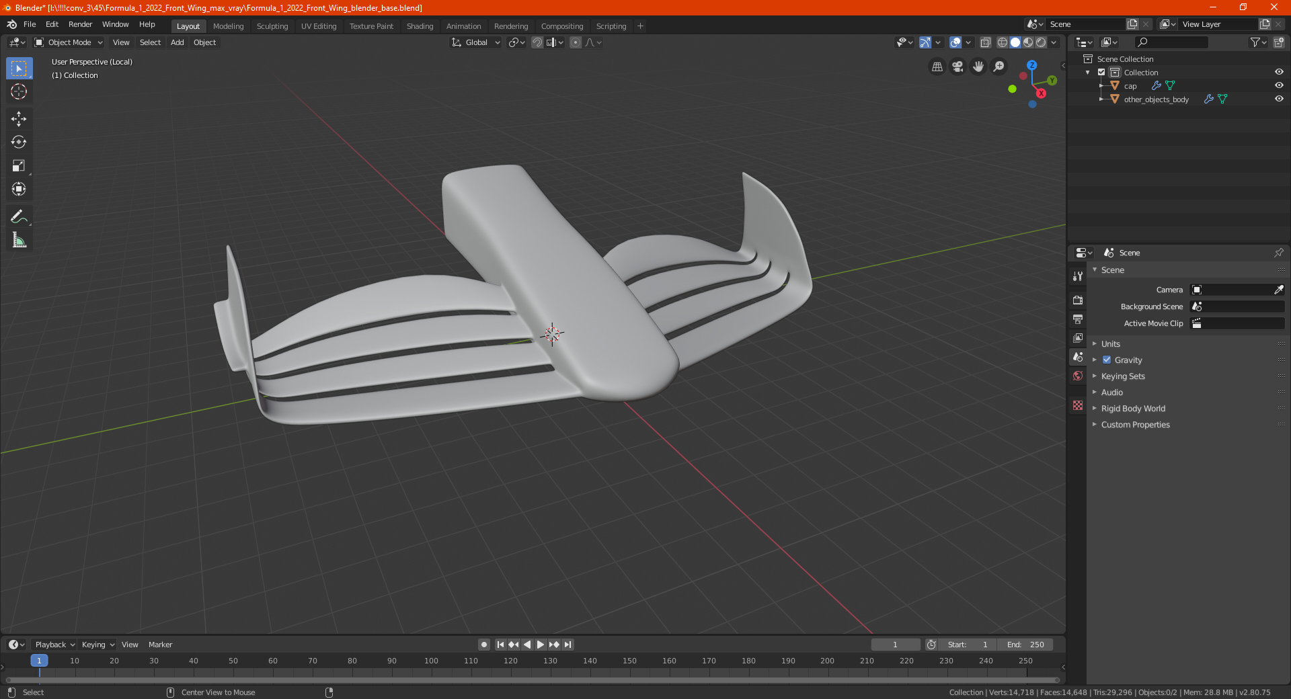
Task: Toggle Collection visibility eye icon
Action: [1279, 72]
